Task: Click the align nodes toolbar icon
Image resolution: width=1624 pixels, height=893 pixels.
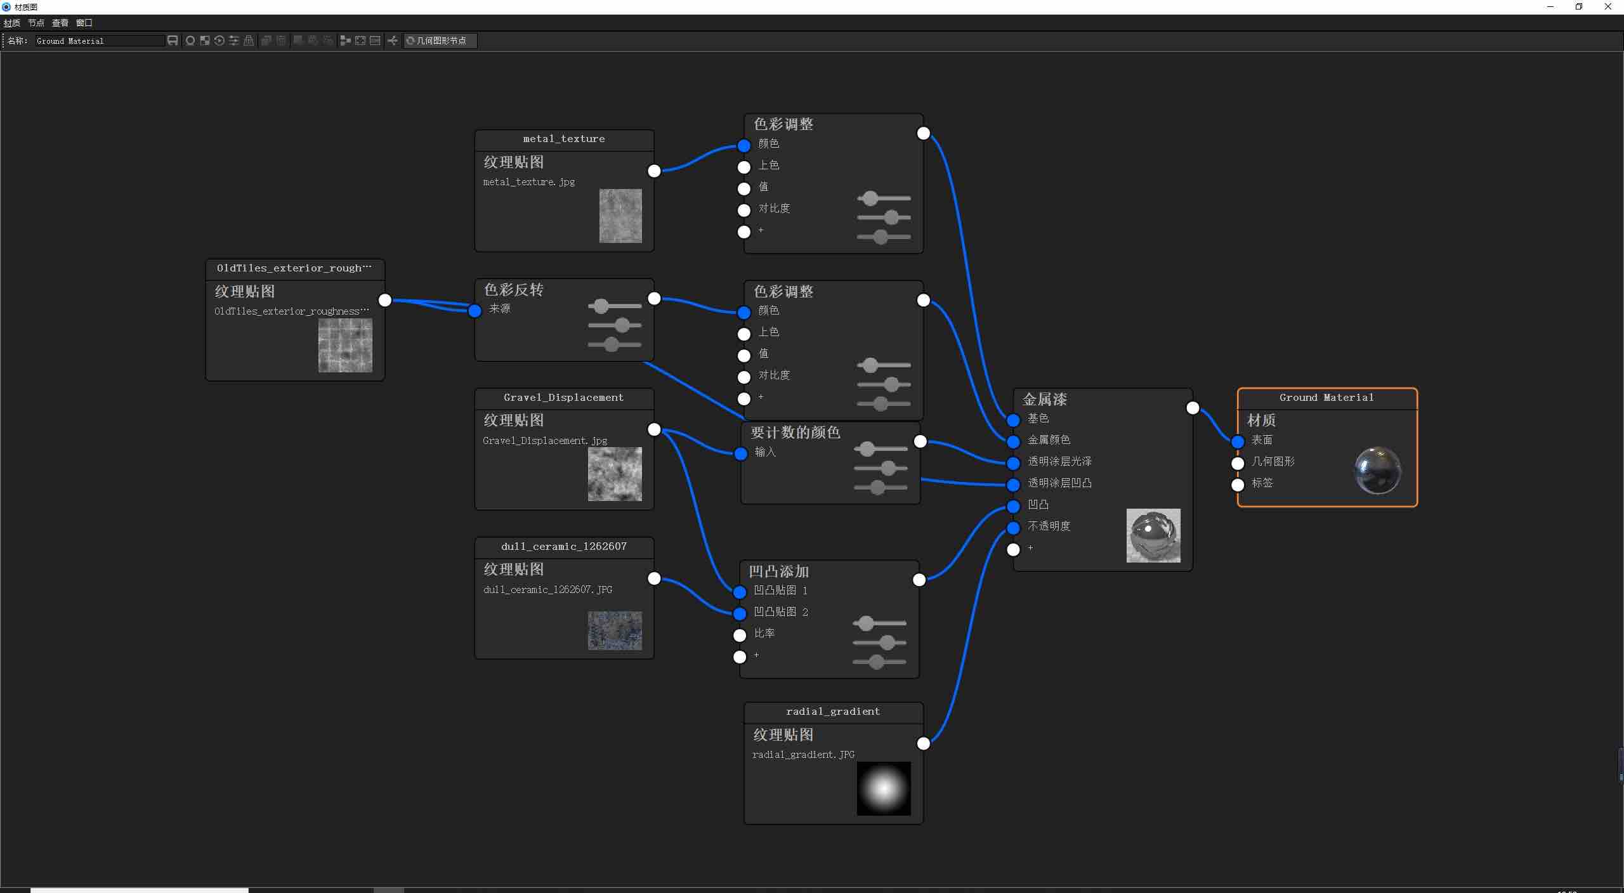Action: (345, 41)
